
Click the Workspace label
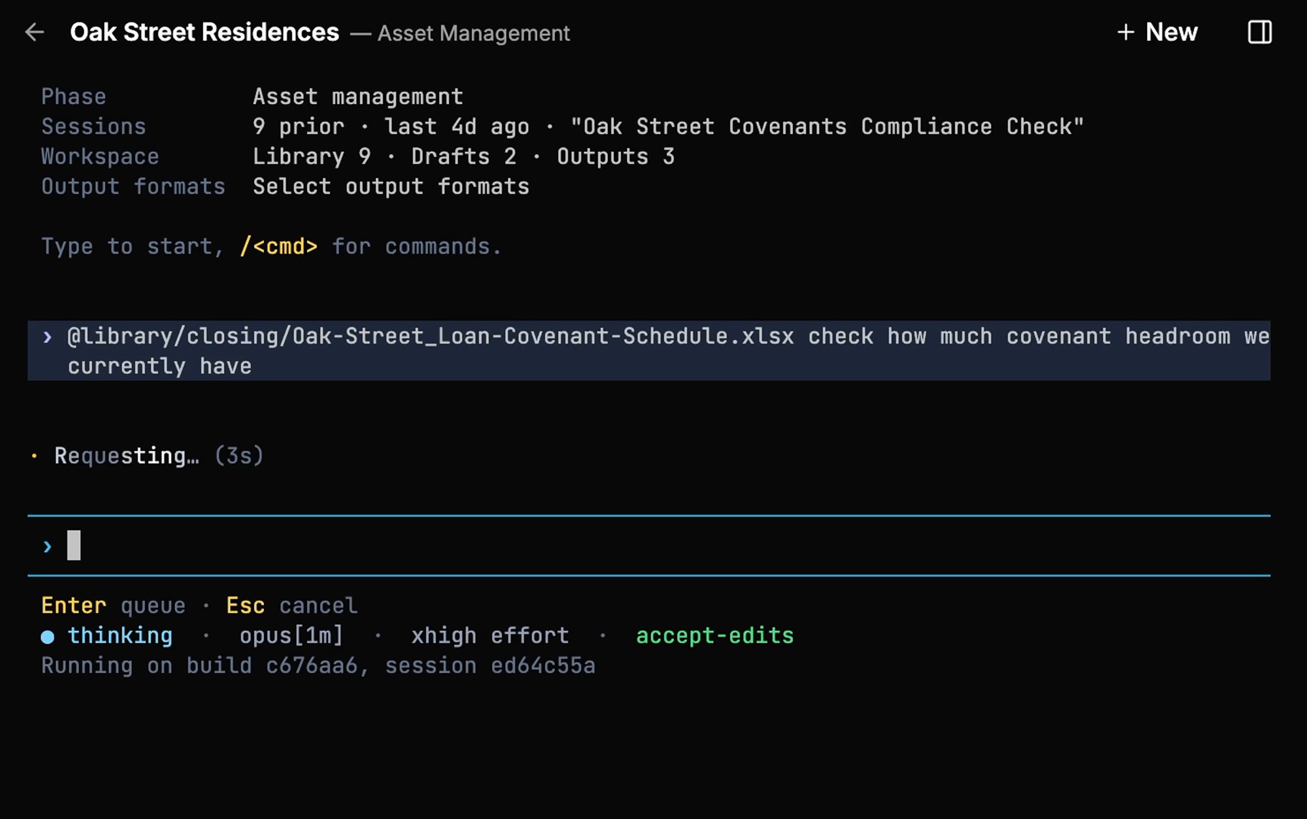click(x=100, y=156)
